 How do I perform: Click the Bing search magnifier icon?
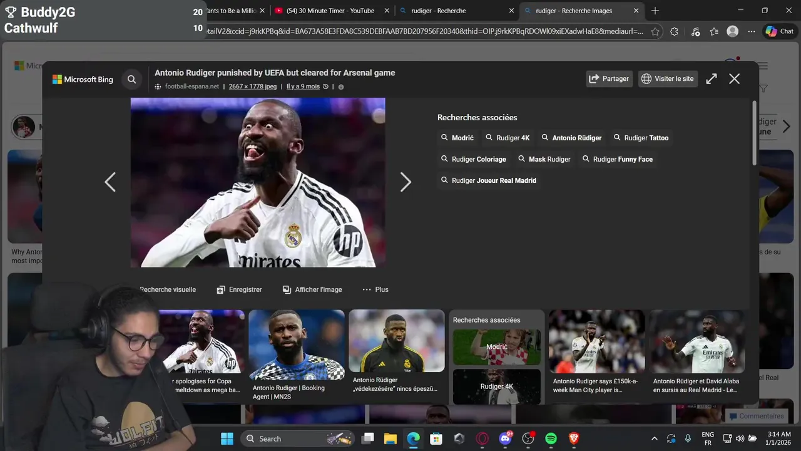[131, 80]
